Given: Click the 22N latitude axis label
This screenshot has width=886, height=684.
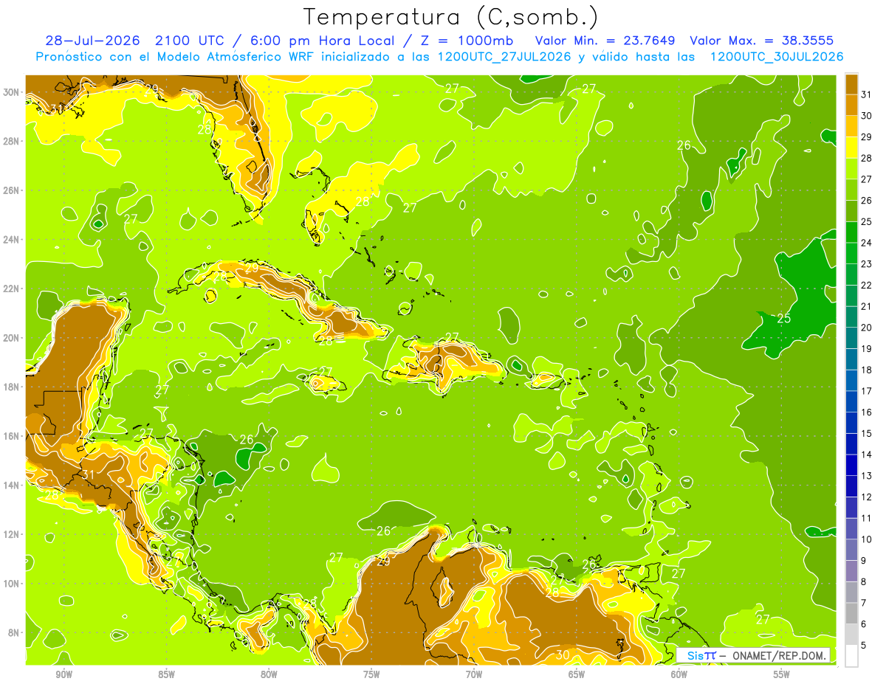Looking at the screenshot, I should (x=11, y=289).
